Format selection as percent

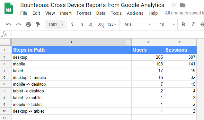82,24
